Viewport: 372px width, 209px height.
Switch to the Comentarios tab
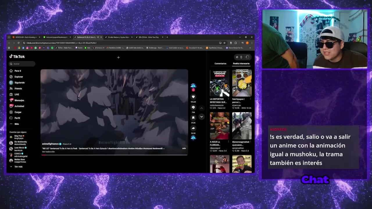pos(220,64)
